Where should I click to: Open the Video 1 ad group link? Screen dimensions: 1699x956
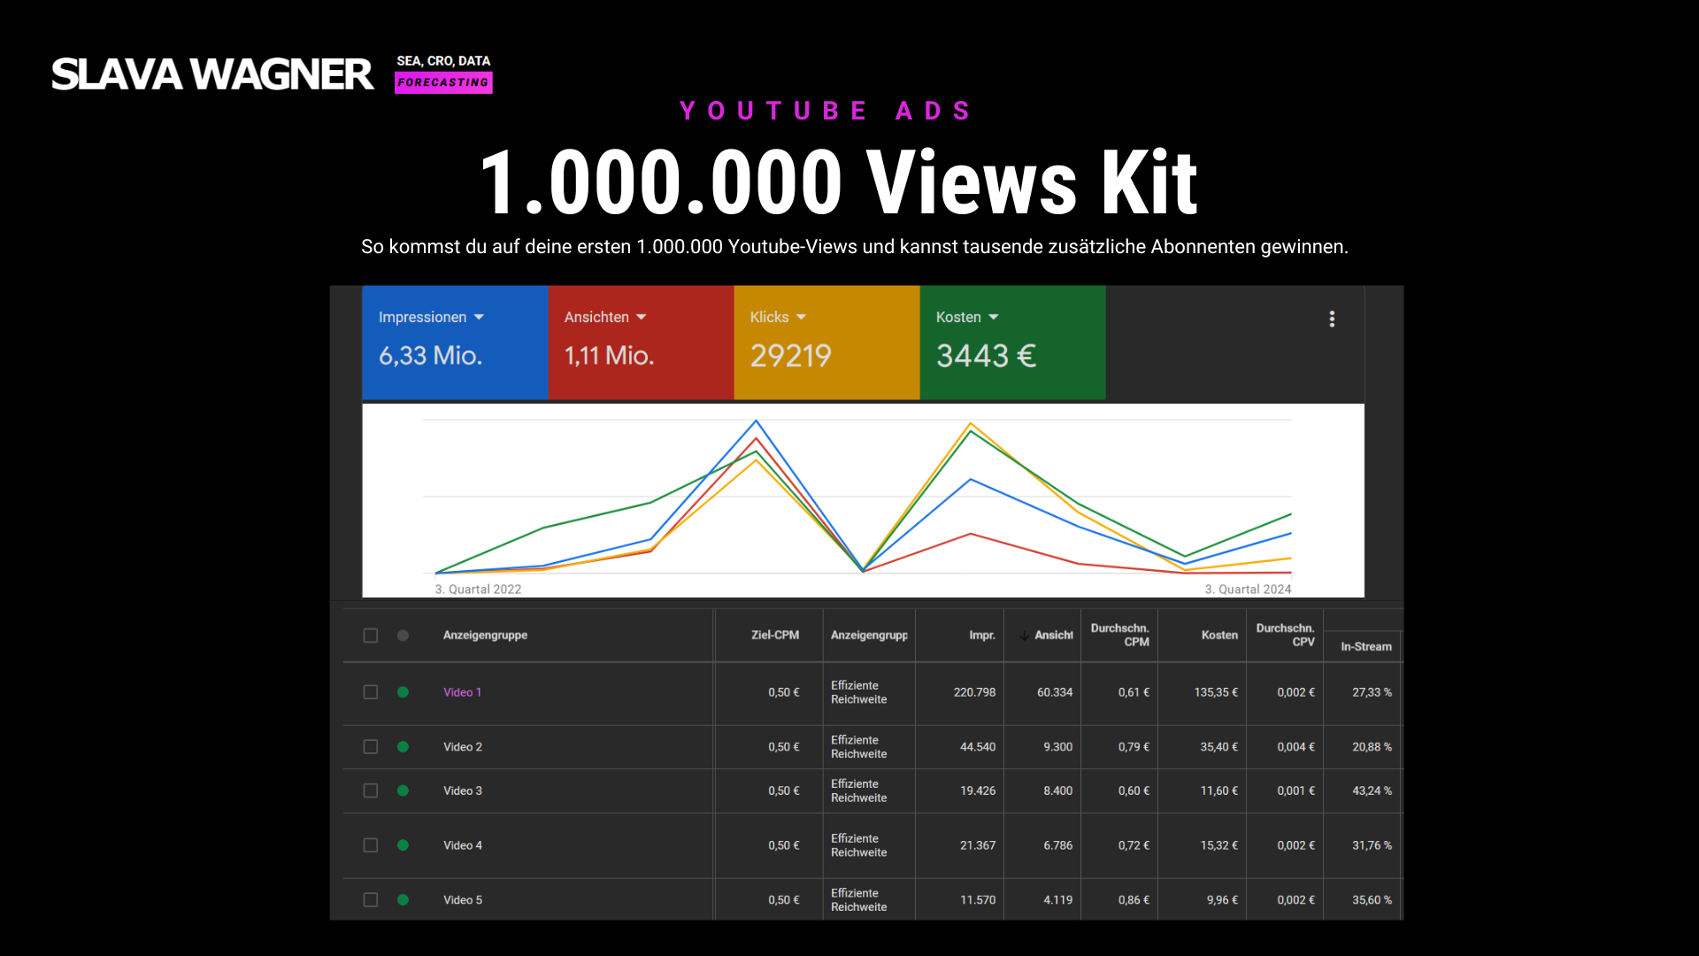click(x=463, y=692)
